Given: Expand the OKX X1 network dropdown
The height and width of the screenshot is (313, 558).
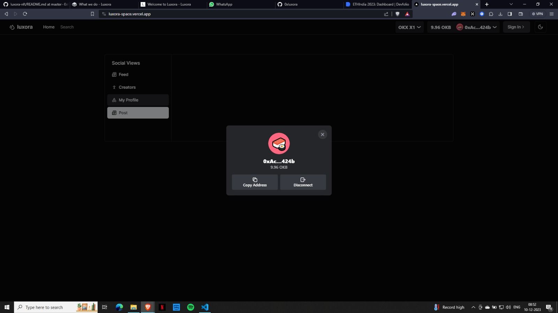Looking at the screenshot, I should pyautogui.click(x=409, y=27).
